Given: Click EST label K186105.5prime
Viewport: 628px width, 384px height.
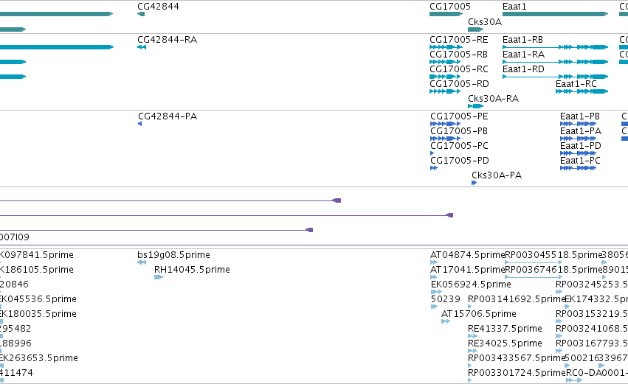Looking at the screenshot, I should click(36, 270).
